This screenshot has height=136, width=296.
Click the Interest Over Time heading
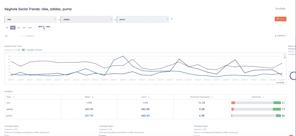(x=13, y=46)
